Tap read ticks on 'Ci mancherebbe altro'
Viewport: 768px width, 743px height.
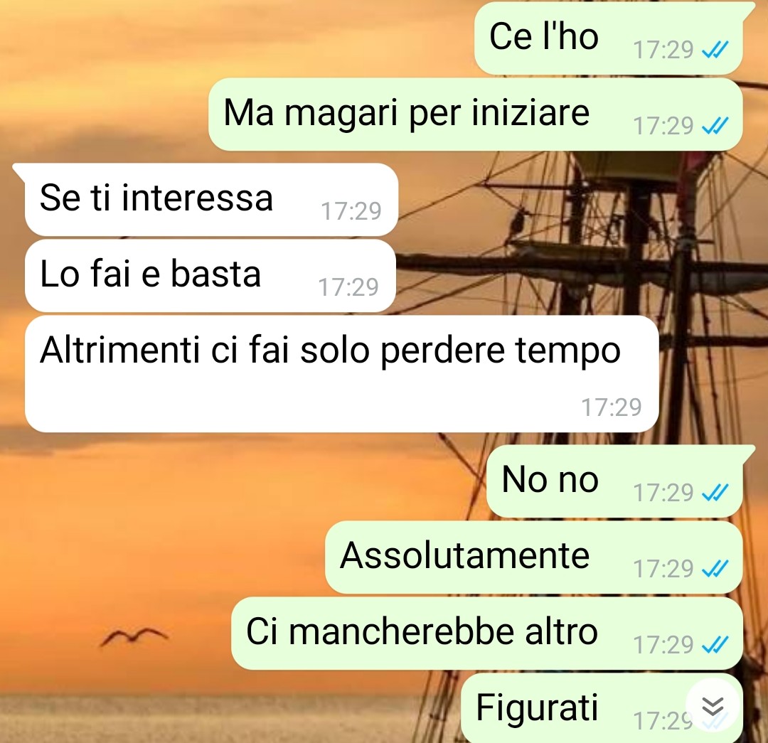coord(715,644)
